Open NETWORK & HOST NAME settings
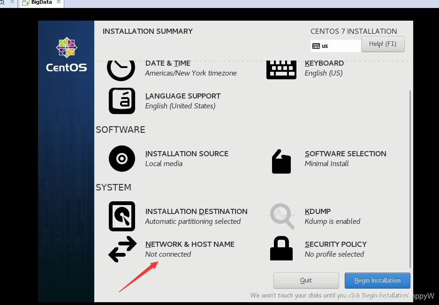This screenshot has height=305, width=439. pos(190,244)
